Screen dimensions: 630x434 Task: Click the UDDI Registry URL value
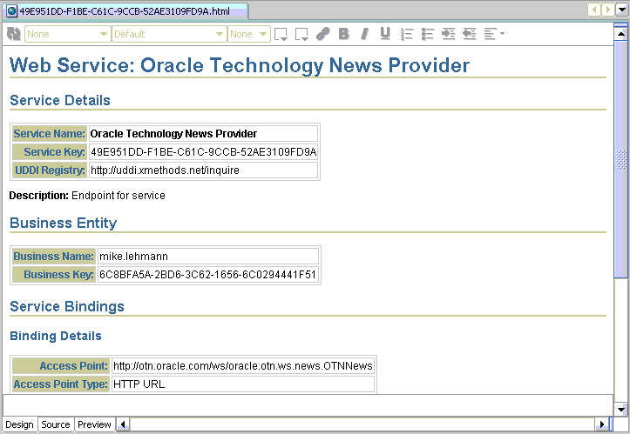[x=203, y=170]
